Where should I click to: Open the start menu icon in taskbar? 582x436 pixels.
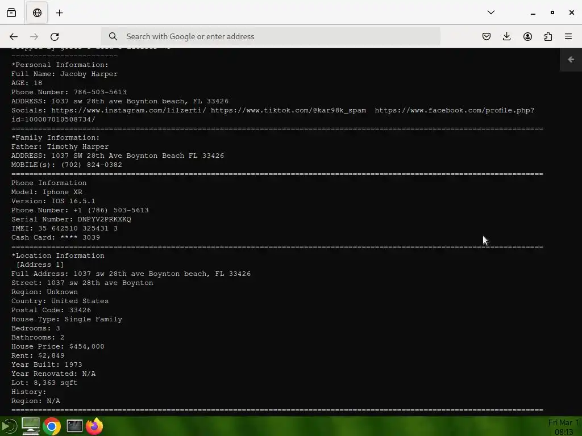(x=9, y=426)
